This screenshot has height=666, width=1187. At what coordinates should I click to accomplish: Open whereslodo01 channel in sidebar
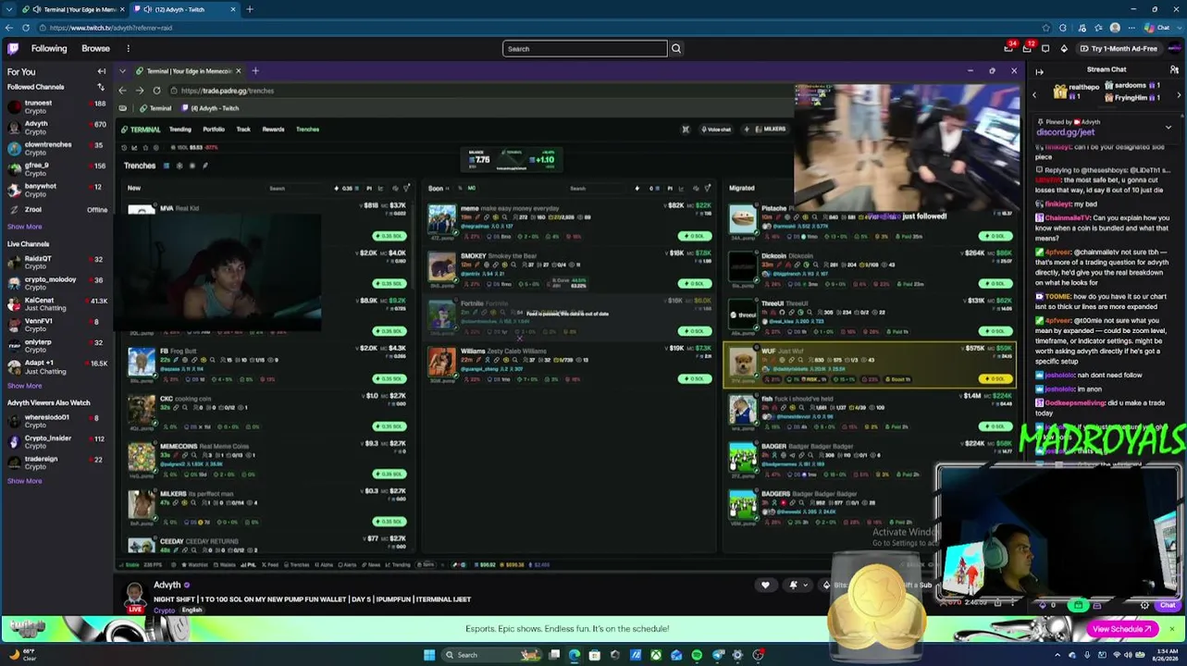point(56,421)
